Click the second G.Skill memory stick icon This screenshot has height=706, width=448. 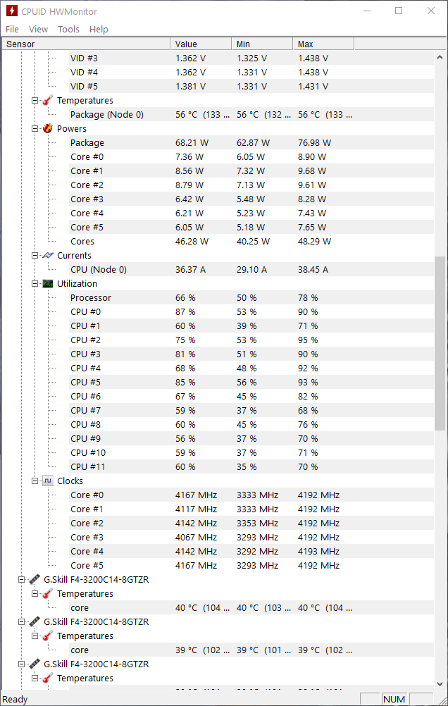(x=35, y=622)
